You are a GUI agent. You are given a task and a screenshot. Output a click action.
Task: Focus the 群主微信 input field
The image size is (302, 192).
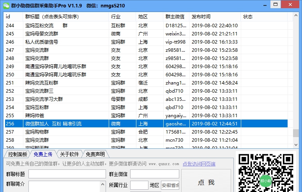click(x=155, y=174)
